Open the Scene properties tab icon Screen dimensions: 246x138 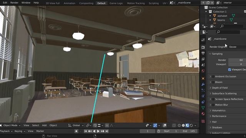click(203, 65)
